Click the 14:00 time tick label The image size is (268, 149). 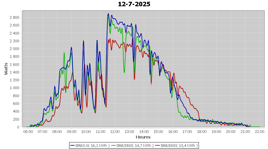tap(144, 131)
